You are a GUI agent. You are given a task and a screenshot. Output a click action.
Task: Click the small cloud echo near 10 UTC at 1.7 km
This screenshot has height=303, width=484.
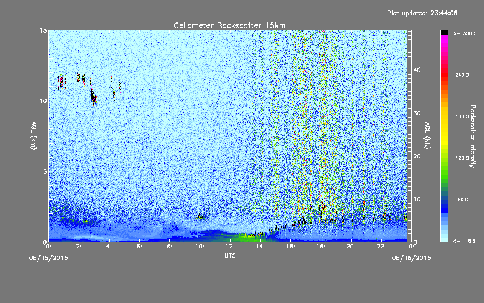(x=200, y=217)
